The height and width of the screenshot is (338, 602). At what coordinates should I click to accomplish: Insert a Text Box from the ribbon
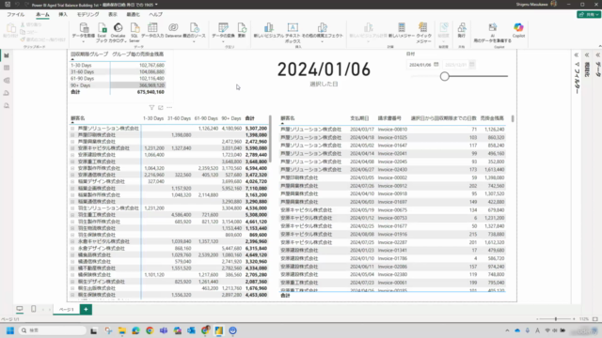(x=293, y=27)
